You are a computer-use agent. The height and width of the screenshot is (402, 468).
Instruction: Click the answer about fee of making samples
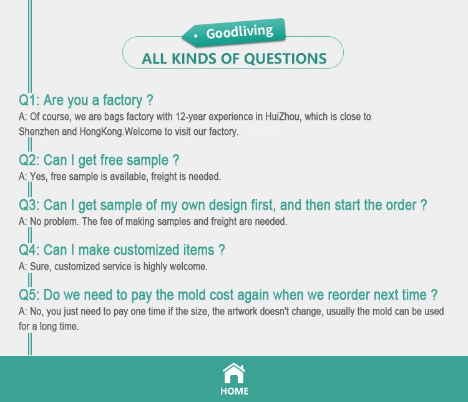click(153, 222)
